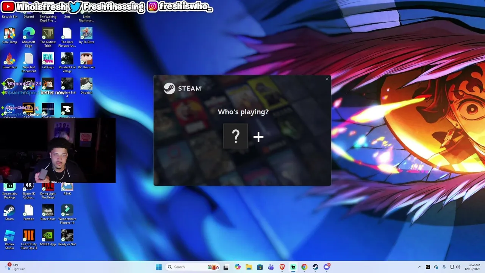This screenshot has height=273, width=485.
Task: Select the Fortnite file on desktop
Action: 29,212
